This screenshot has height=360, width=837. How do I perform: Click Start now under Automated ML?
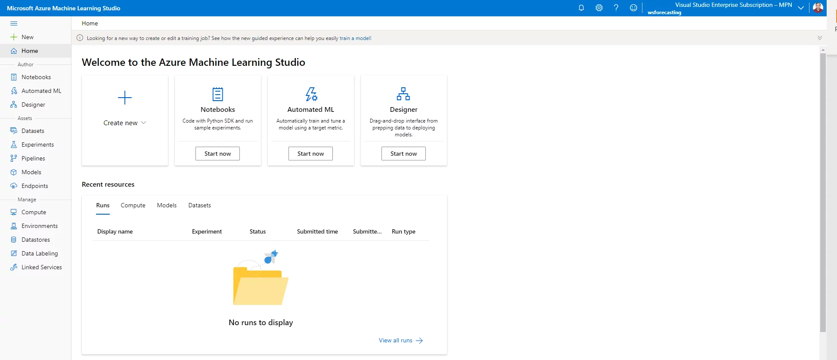pos(310,154)
